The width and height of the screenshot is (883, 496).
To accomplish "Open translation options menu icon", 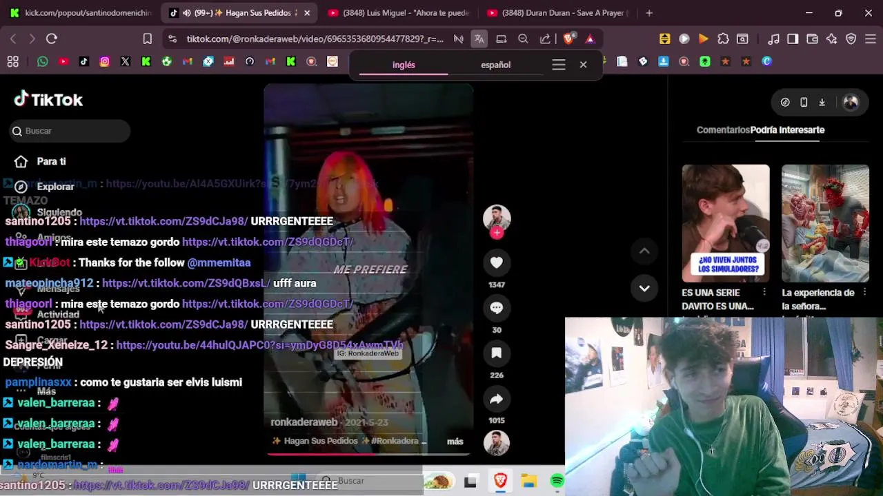I will (559, 65).
